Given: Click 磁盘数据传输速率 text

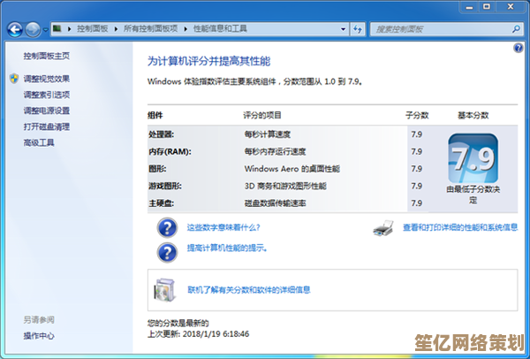Looking at the screenshot, I should pos(275,203).
